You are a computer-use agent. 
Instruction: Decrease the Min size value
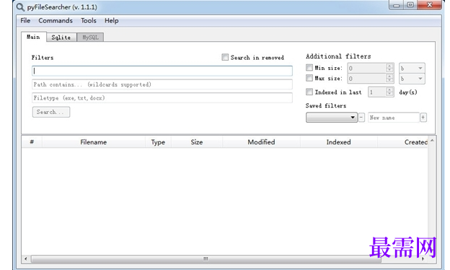click(389, 70)
